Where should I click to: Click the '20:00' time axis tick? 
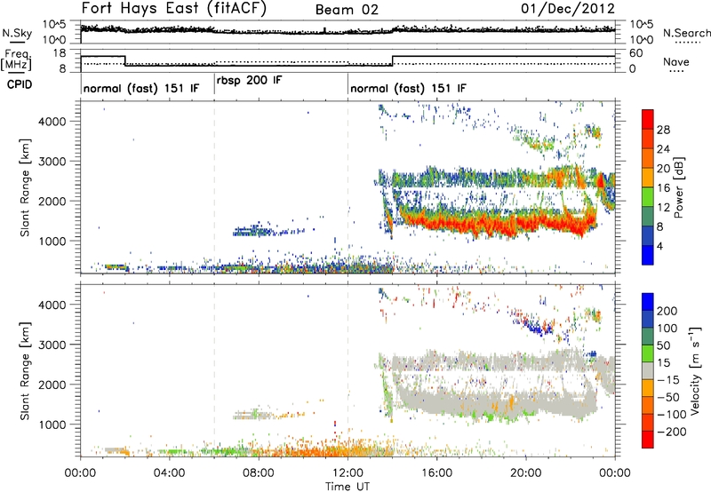coord(525,473)
